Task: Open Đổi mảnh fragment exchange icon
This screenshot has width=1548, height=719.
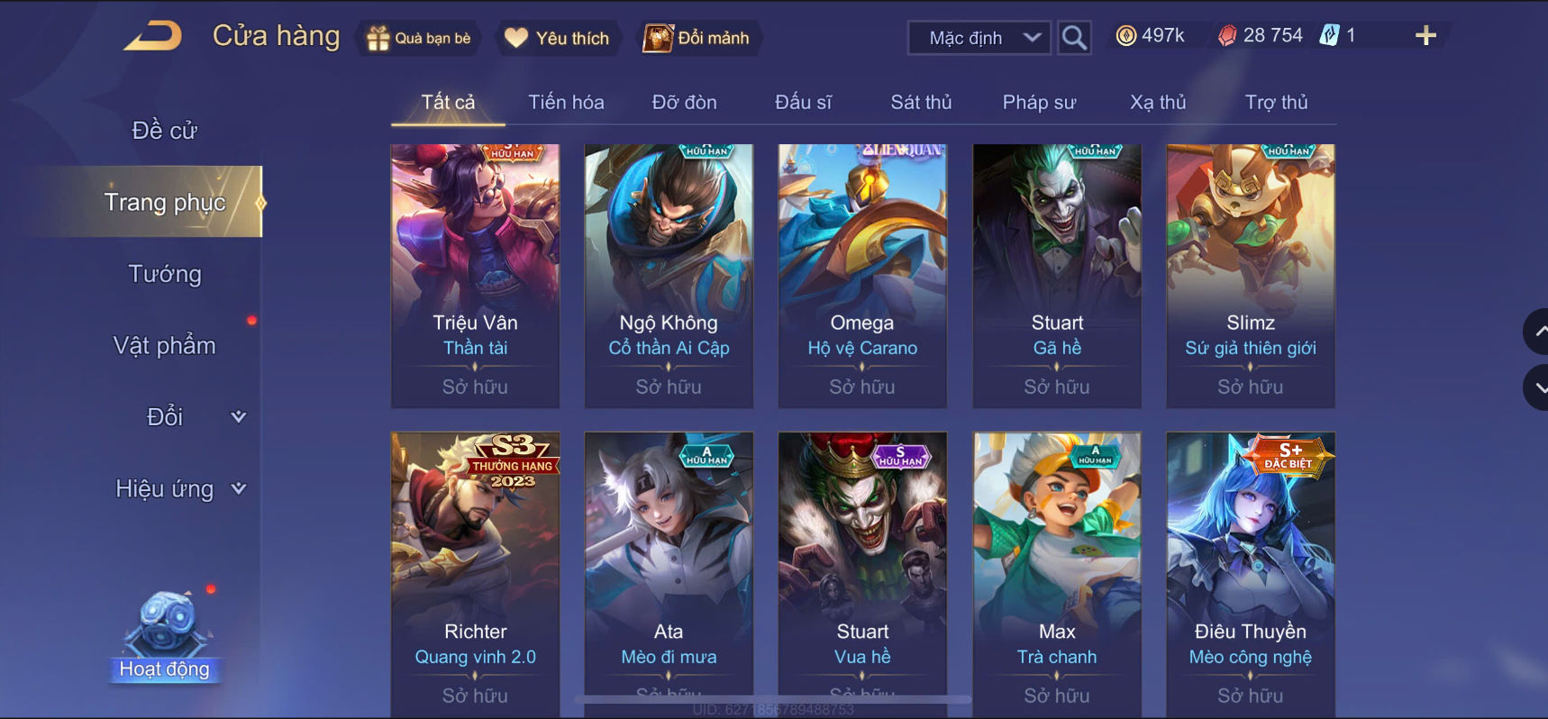Action: point(658,38)
